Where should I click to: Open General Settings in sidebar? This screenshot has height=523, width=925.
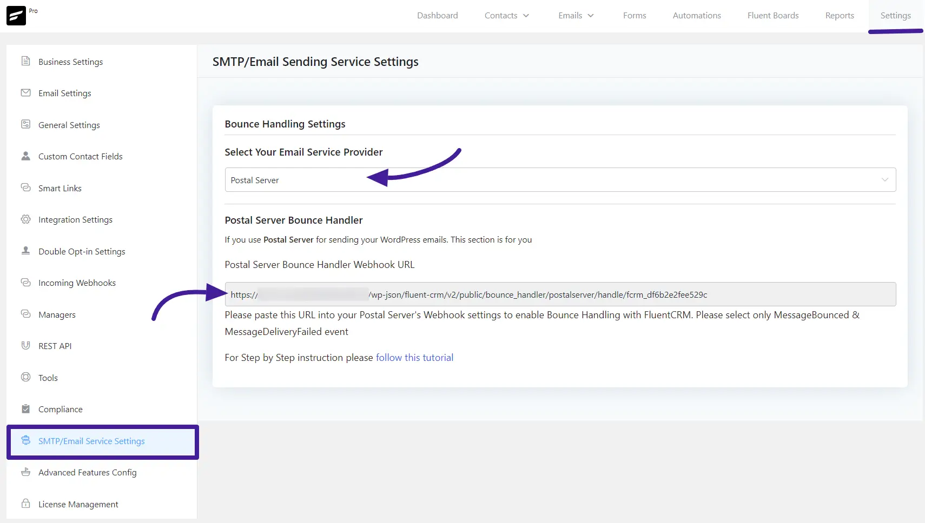click(x=69, y=125)
